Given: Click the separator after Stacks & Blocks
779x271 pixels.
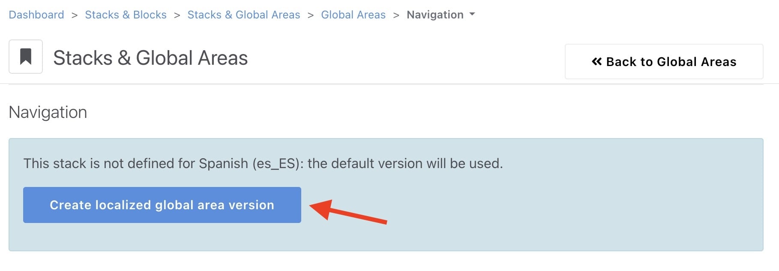Looking at the screenshot, I should pyautogui.click(x=177, y=15).
